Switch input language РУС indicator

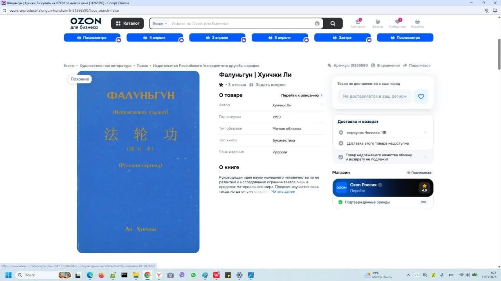(x=452, y=275)
